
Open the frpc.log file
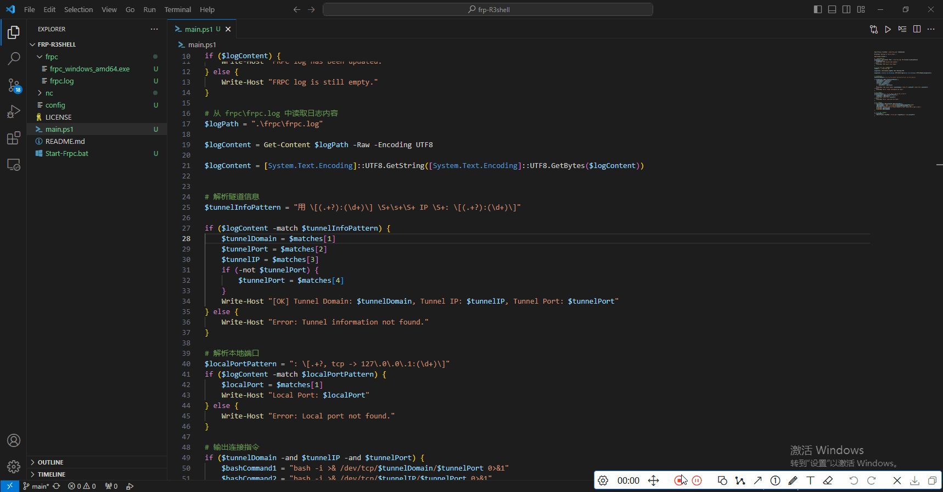pos(97,81)
